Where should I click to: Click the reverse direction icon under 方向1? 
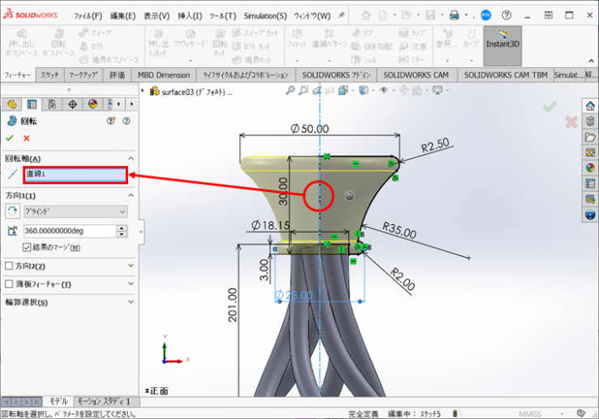coord(12,211)
